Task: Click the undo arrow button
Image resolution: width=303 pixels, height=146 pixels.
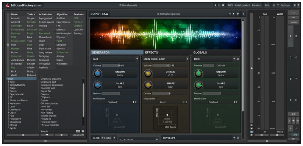Action: click(x=290, y=128)
